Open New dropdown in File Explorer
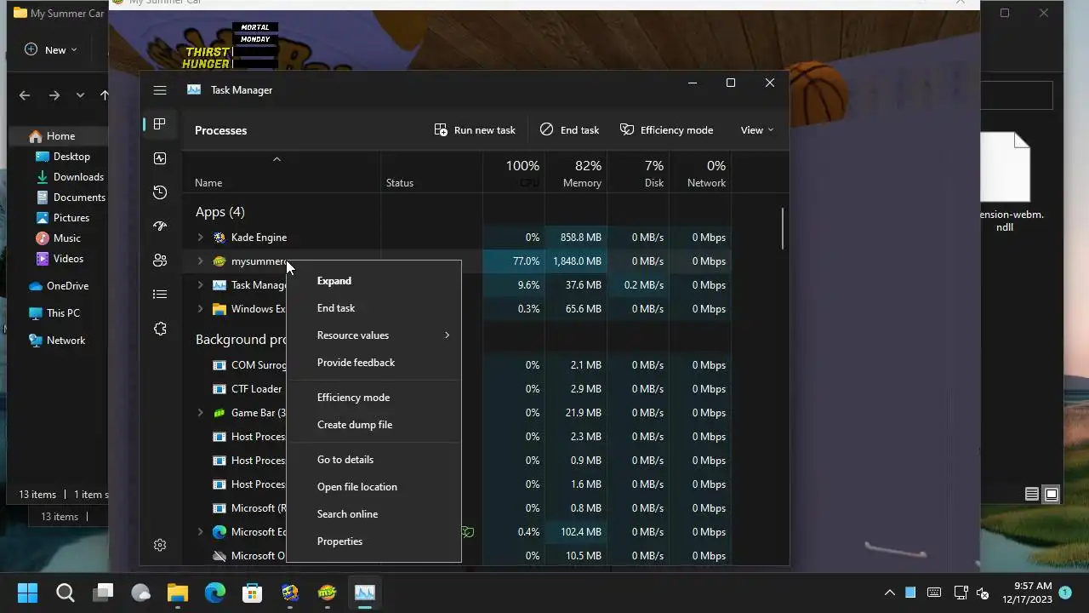 coord(51,49)
